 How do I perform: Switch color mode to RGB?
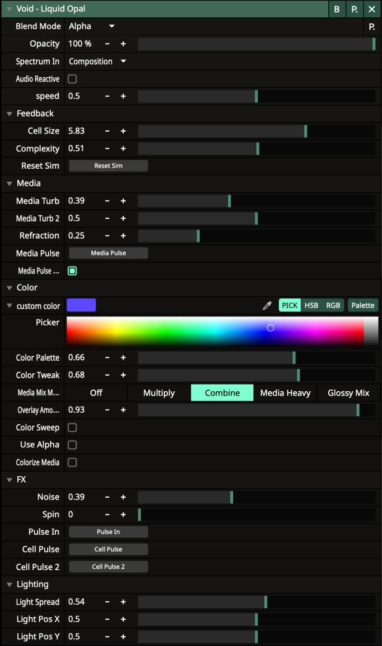point(333,305)
